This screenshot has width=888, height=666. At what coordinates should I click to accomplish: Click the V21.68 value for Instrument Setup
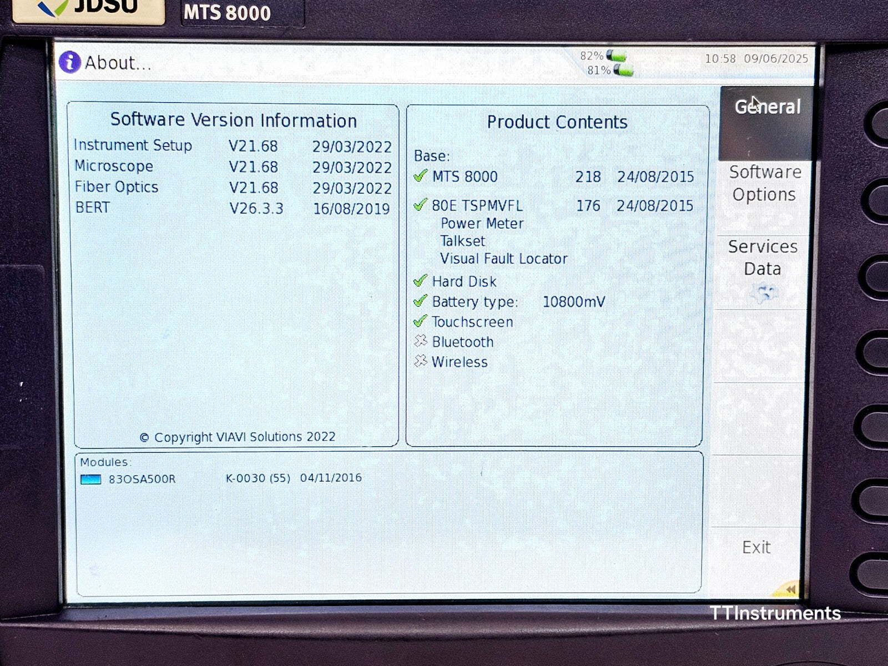tap(253, 146)
